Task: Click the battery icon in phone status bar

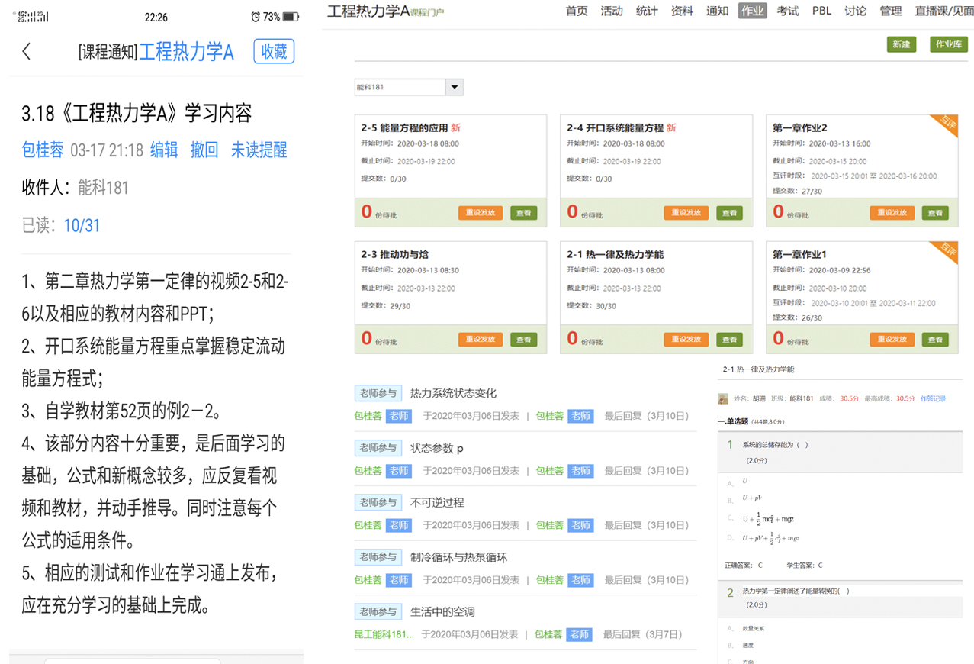Action: pyautogui.click(x=291, y=17)
